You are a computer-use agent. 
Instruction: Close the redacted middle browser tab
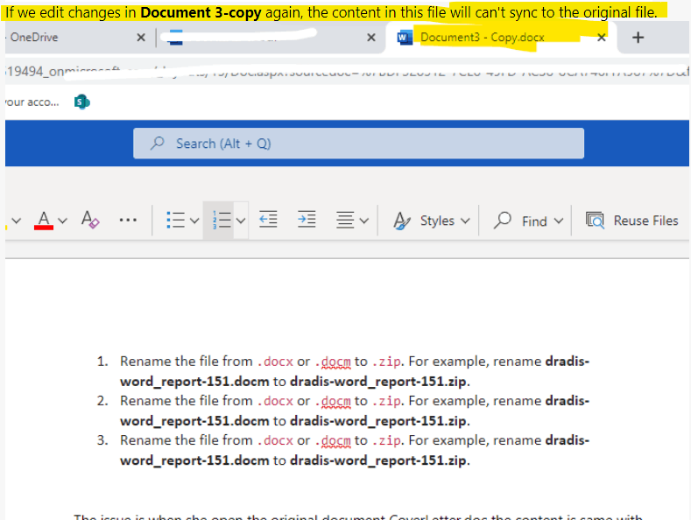[371, 38]
